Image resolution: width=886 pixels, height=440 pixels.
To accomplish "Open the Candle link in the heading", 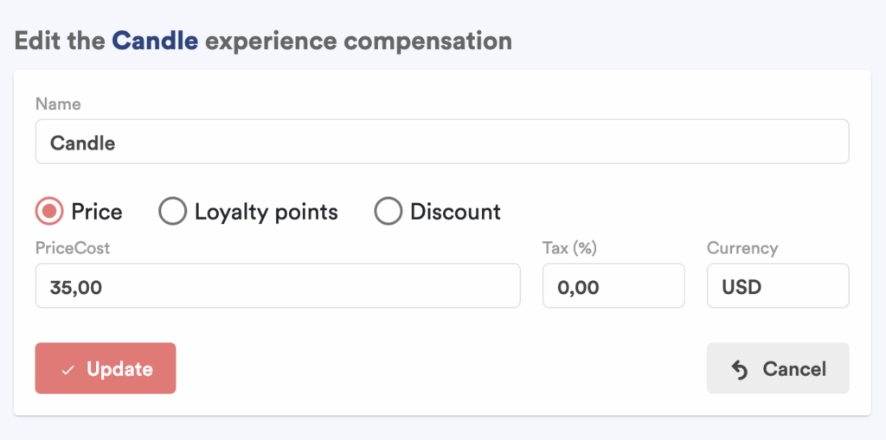I will click(x=155, y=41).
